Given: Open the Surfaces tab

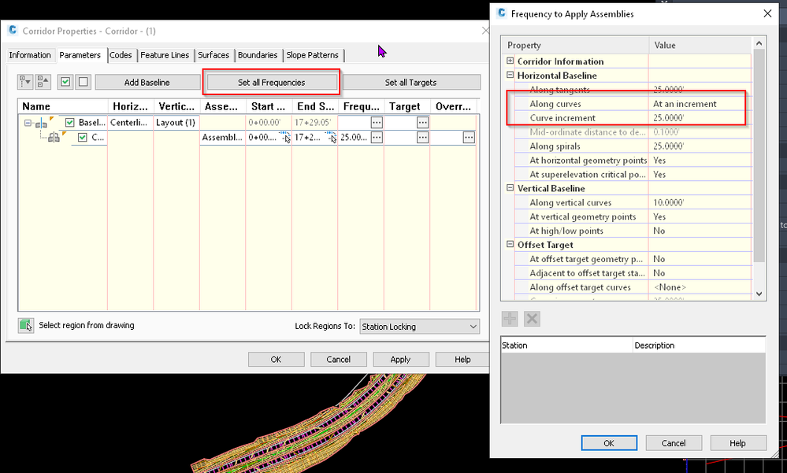Looking at the screenshot, I should (213, 55).
